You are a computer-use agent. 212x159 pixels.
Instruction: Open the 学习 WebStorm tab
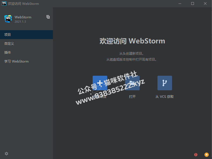(x=26, y=61)
